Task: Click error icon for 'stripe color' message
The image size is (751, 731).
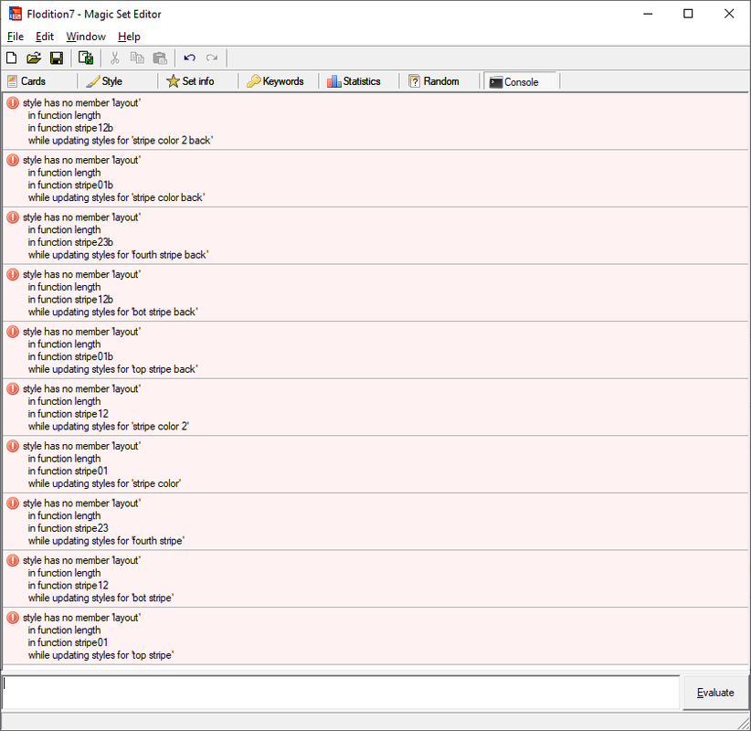Action: coord(13,446)
